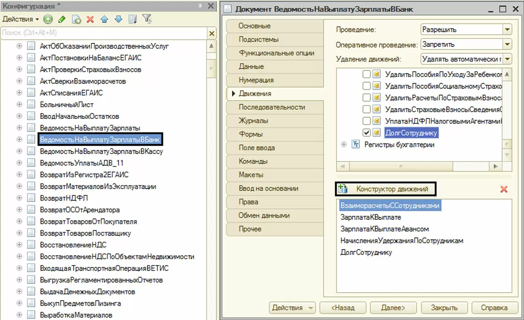This screenshot has width=524, height=320.
Task: Open the Оперативное проведение dropdown
Action: (x=507, y=44)
